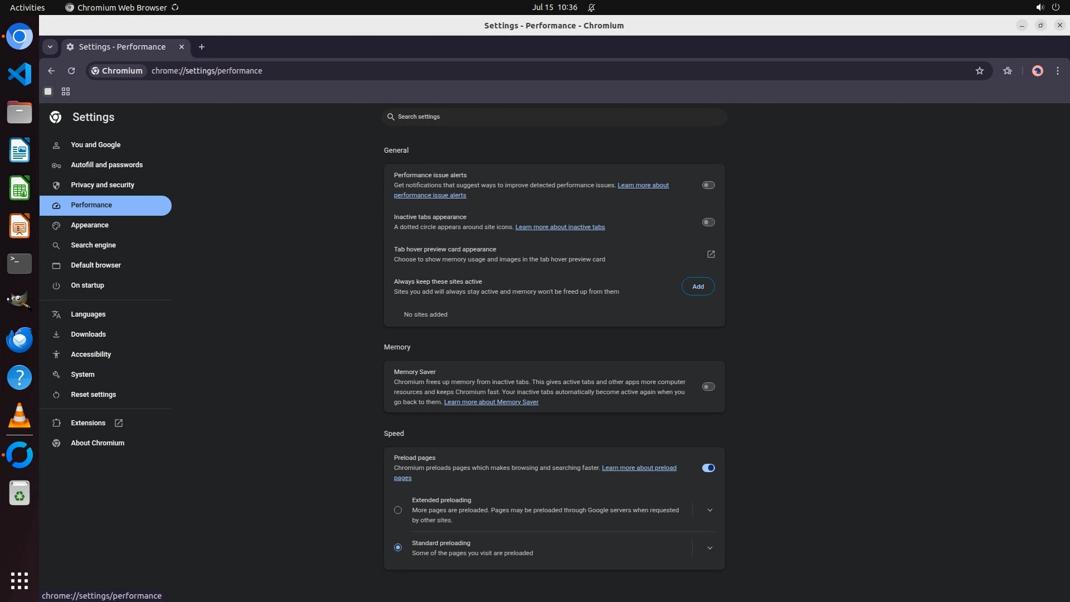Open the tab search dropdown arrow
Viewport: 1070px width, 602px height.
50,47
